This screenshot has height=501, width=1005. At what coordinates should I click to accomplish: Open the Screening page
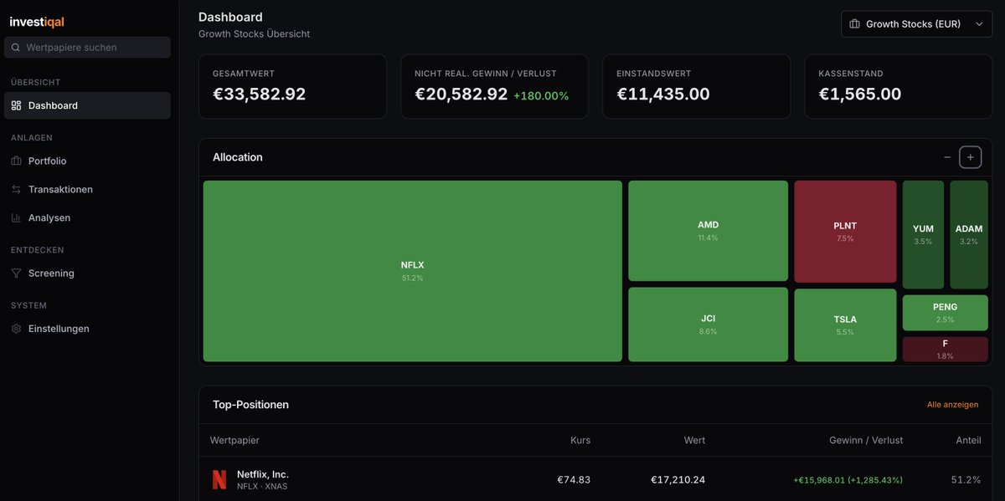(x=87, y=274)
